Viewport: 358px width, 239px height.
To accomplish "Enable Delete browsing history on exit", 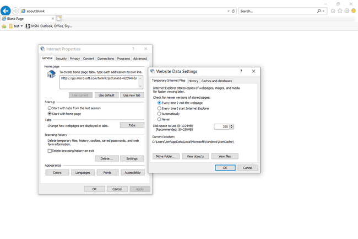I will click(x=71, y=151).
